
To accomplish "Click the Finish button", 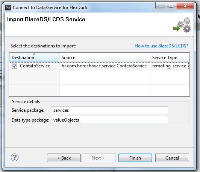I will pyautogui.click(x=135, y=158).
